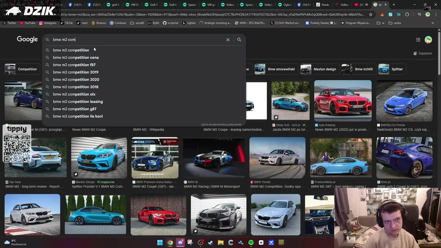441x248 pixels.
Task: Open the Coinbase bookmark
Action: 118,23
